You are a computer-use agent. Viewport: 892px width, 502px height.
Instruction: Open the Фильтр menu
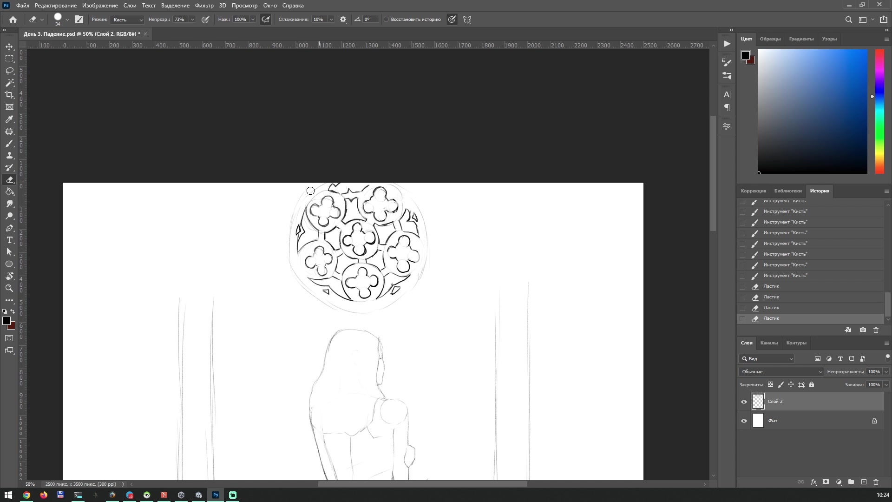(x=203, y=6)
